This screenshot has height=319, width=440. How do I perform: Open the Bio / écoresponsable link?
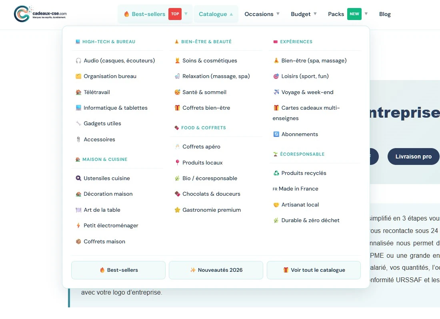pyautogui.click(x=210, y=179)
